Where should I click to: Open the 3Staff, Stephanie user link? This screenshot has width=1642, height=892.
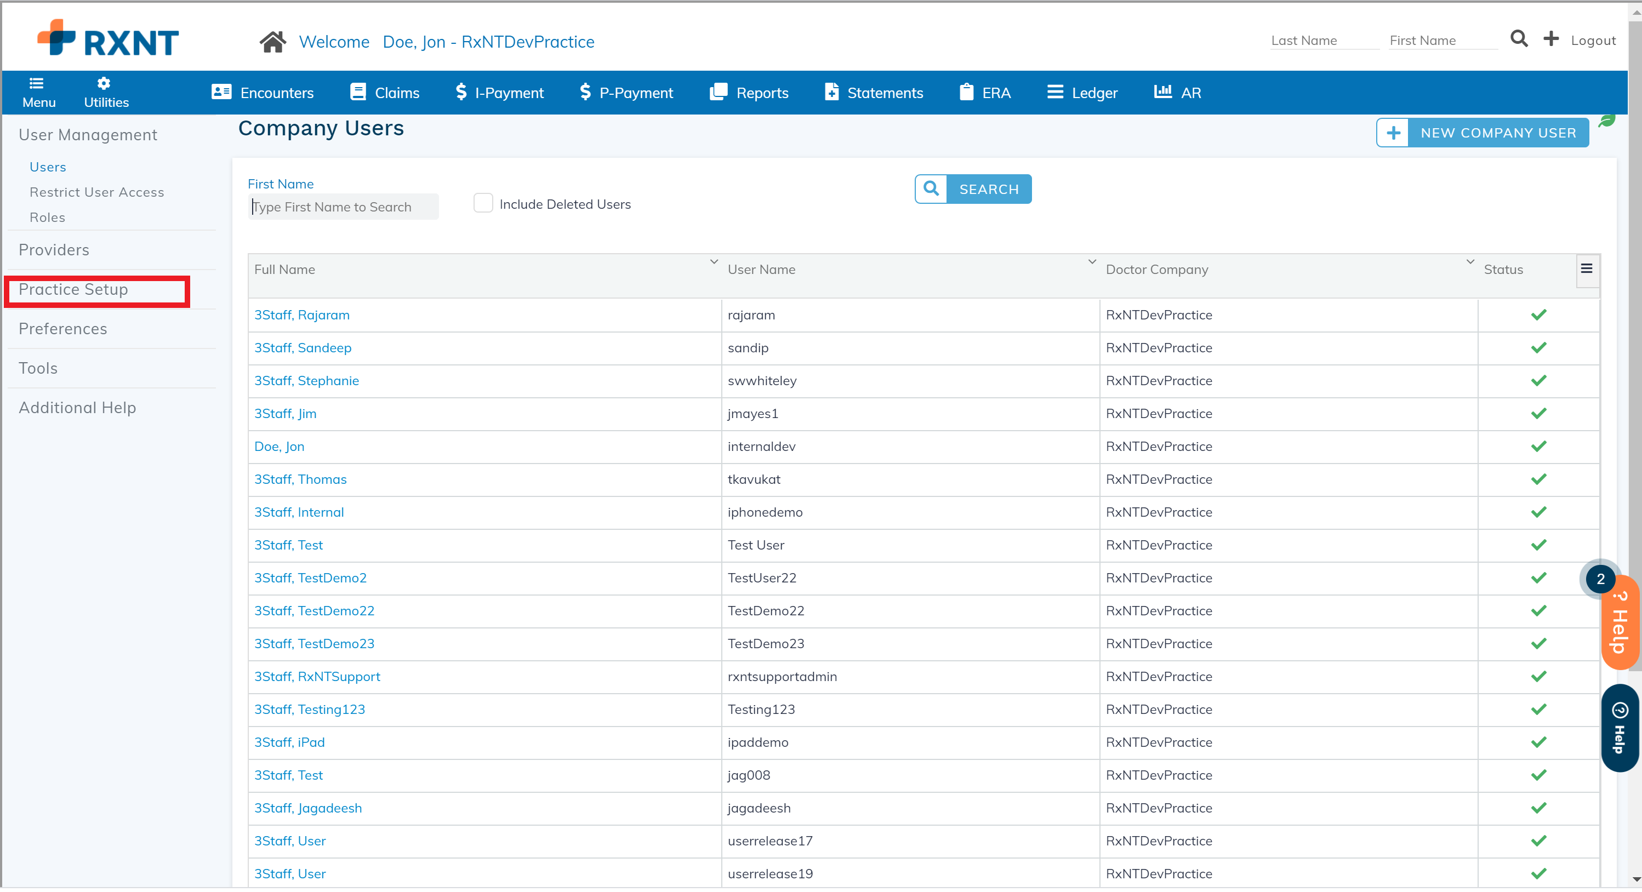[306, 381]
